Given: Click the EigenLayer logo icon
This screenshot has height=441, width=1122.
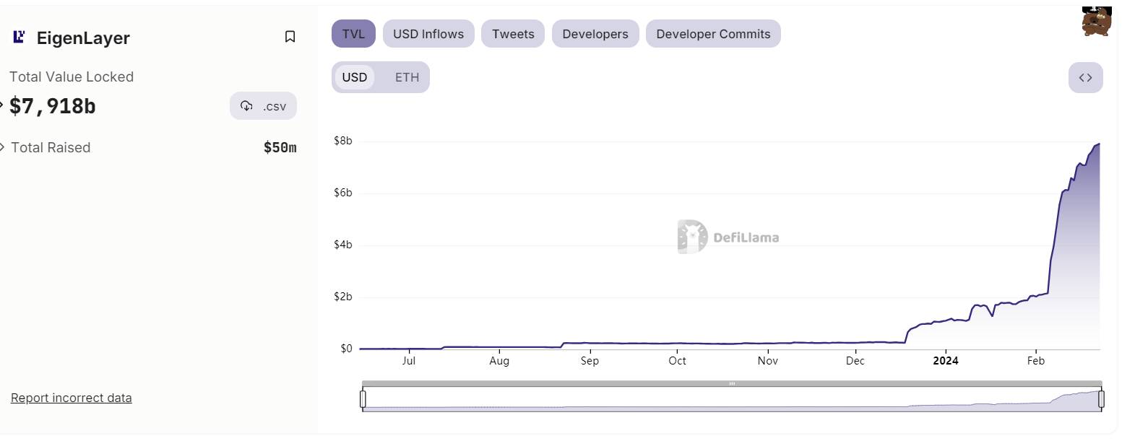Looking at the screenshot, I should tap(20, 37).
